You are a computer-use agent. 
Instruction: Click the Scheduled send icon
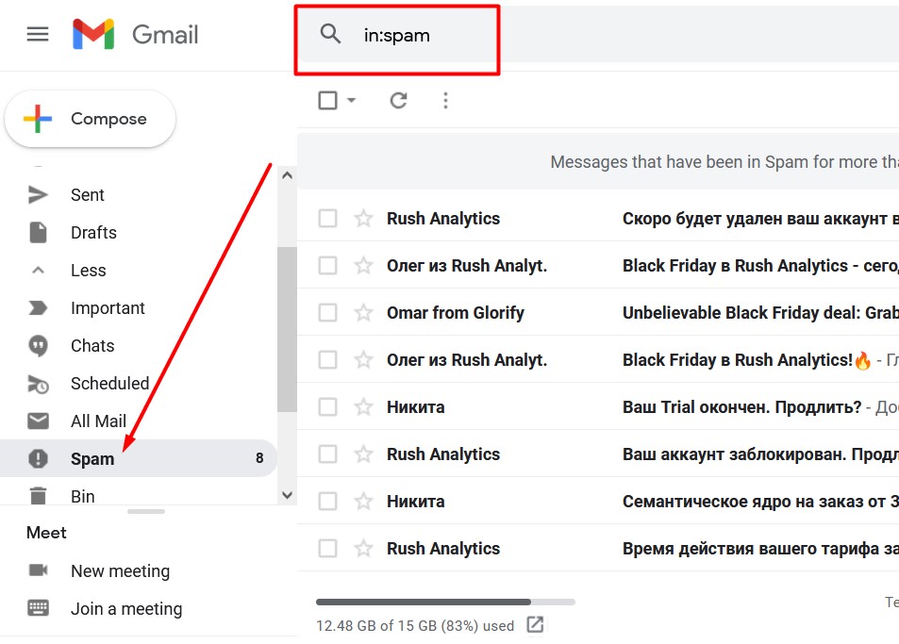(x=38, y=384)
